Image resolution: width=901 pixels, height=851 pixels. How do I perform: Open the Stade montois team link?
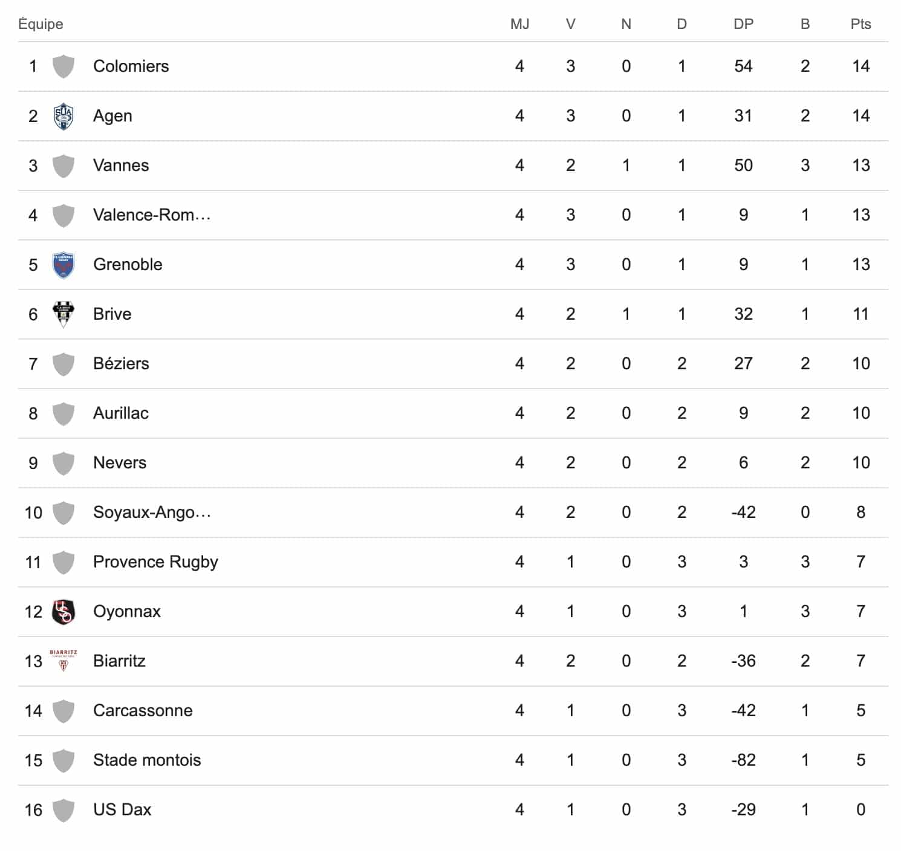[147, 760]
